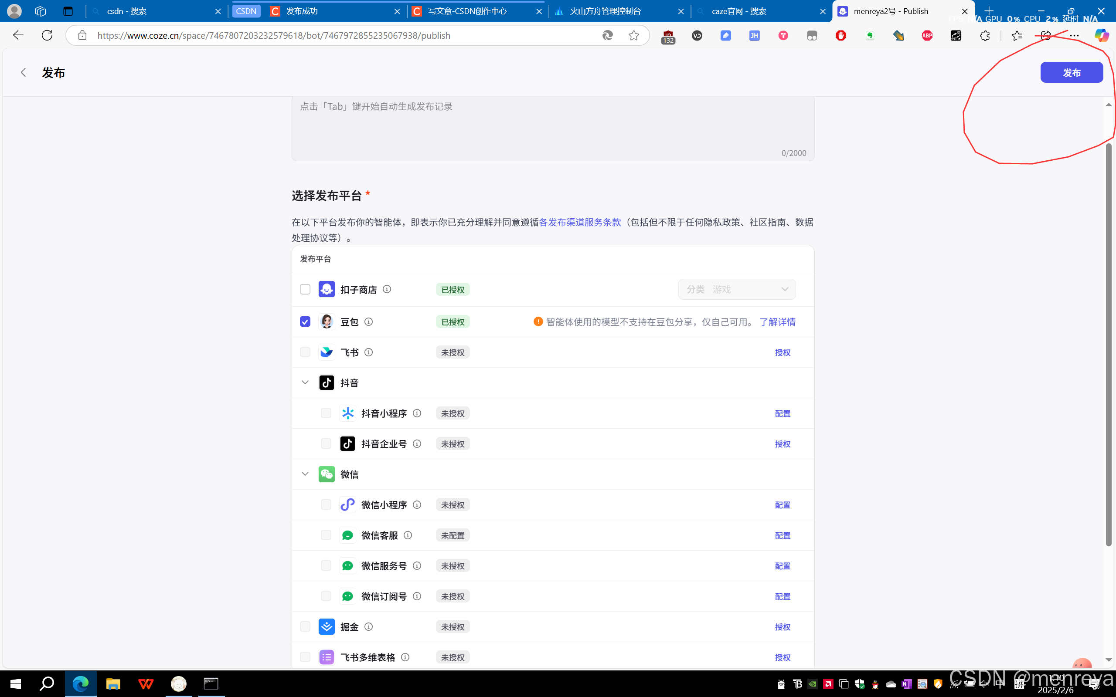Click browser refresh icon
This screenshot has width=1116, height=697.
pos(47,35)
